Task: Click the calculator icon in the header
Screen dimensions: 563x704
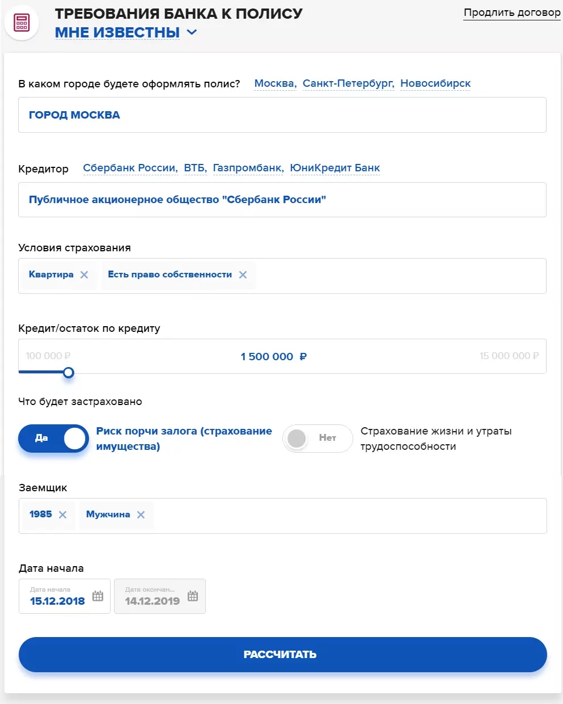Action: [x=22, y=23]
